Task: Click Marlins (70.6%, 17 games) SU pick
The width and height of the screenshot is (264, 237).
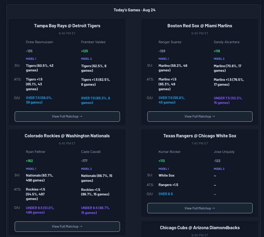Action: point(228,68)
